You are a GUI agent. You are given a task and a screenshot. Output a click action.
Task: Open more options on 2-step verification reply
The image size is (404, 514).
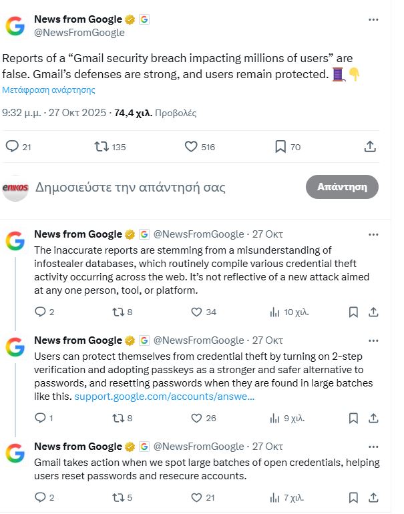[x=373, y=340]
